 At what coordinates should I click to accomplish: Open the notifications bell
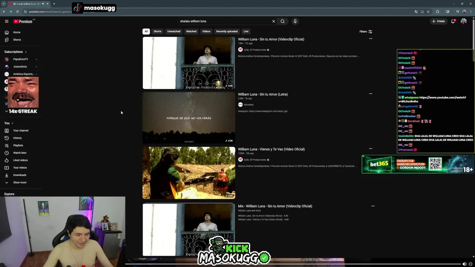click(453, 21)
